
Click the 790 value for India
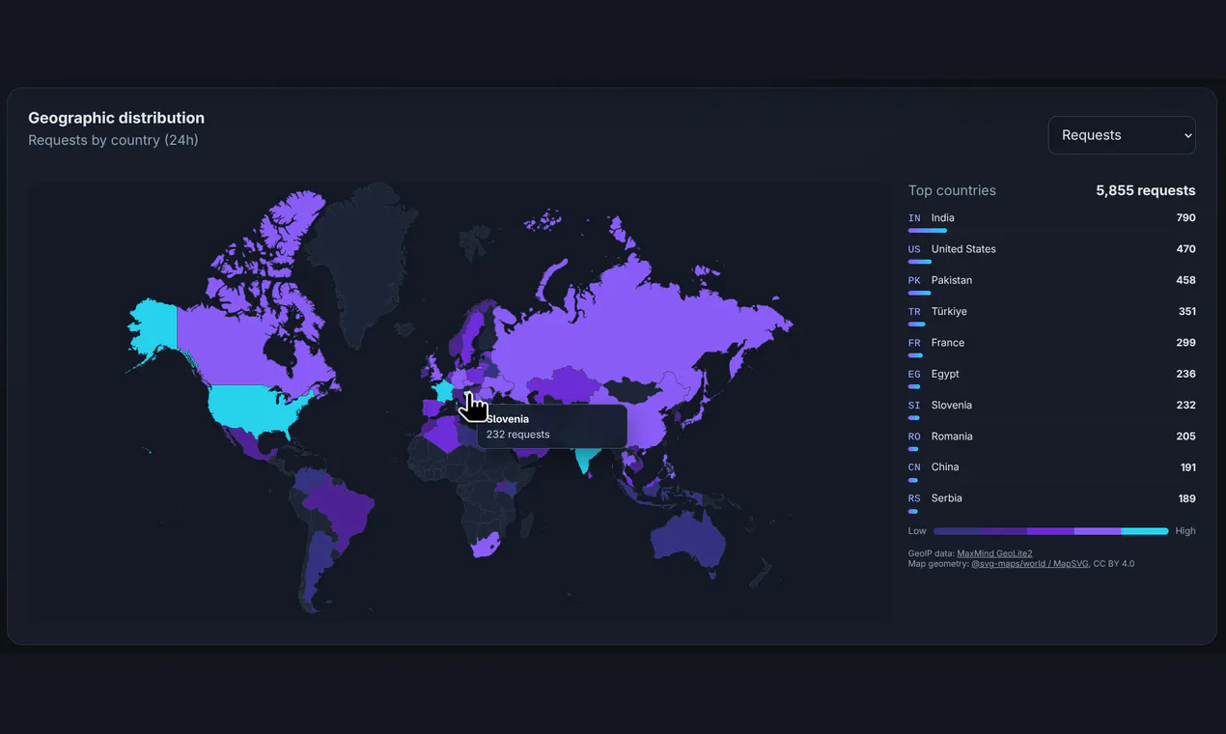coord(1185,218)
